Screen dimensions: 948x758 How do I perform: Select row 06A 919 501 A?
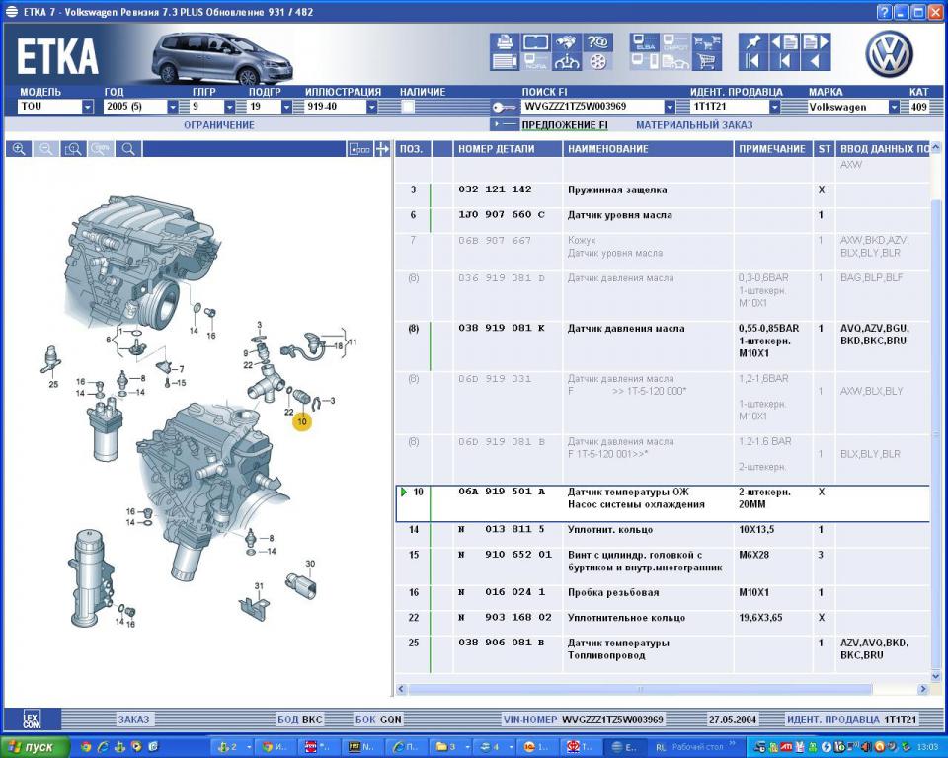pos(663,503)
